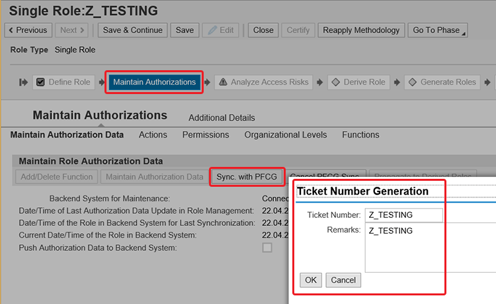Click the Previous navigation button

click(27, 30)
